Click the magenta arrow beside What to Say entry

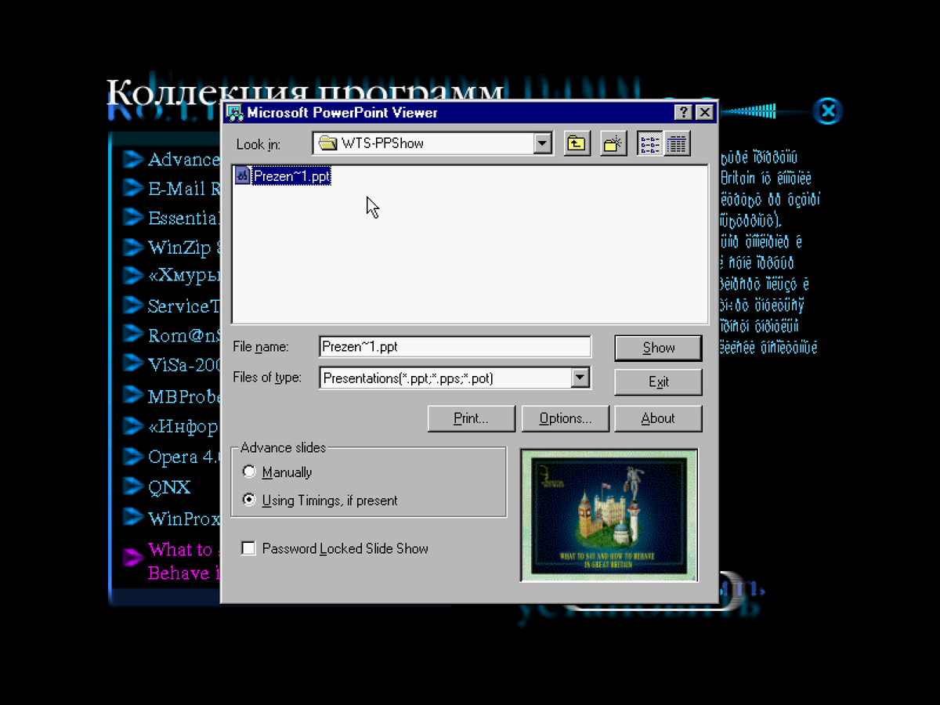[132, 557]
